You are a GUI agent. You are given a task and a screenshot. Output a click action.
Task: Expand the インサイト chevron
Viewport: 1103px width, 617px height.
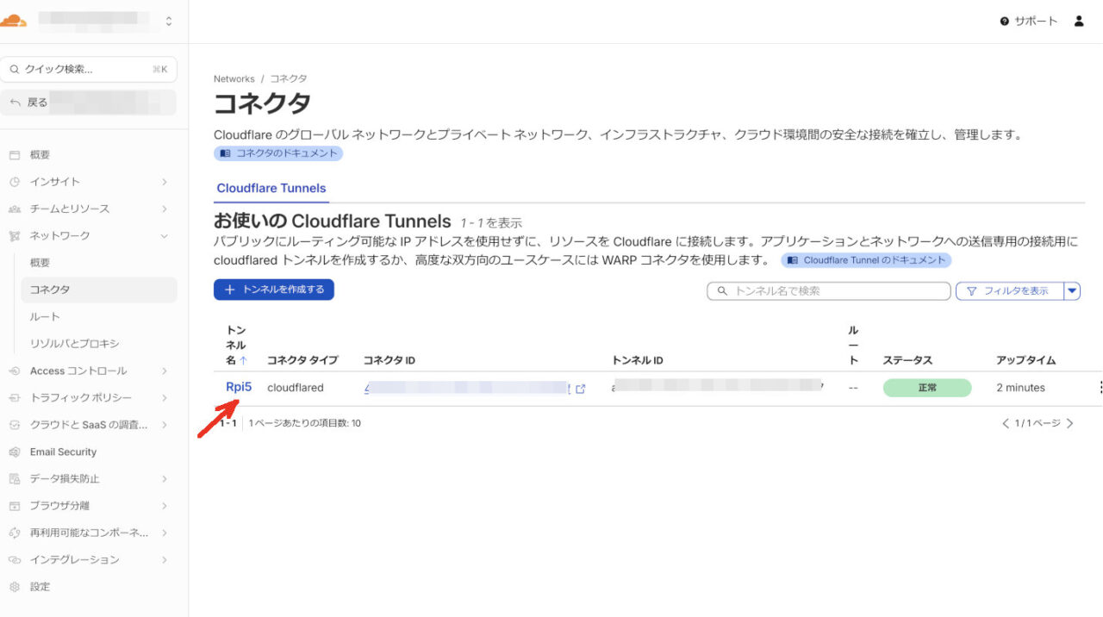[x=165, y=182]
